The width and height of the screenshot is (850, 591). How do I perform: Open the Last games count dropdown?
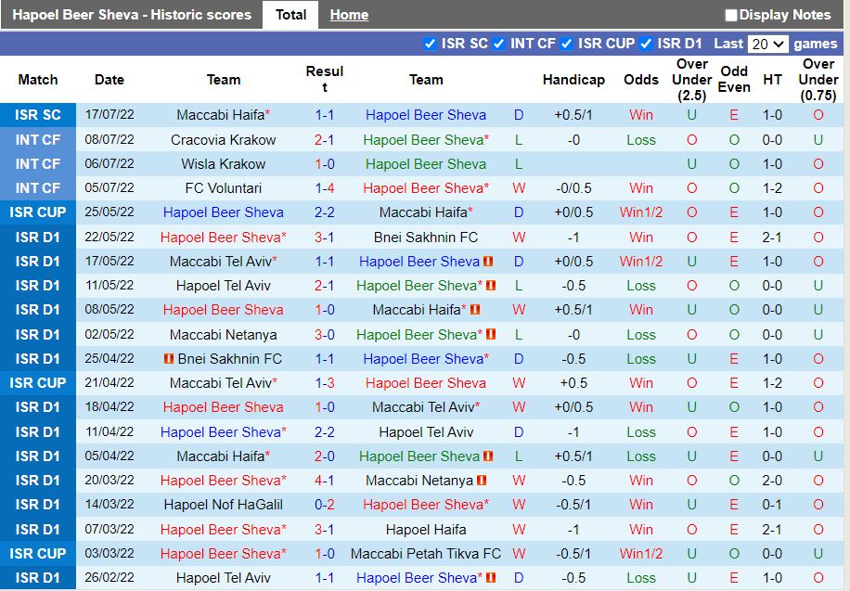click(769, 43)
